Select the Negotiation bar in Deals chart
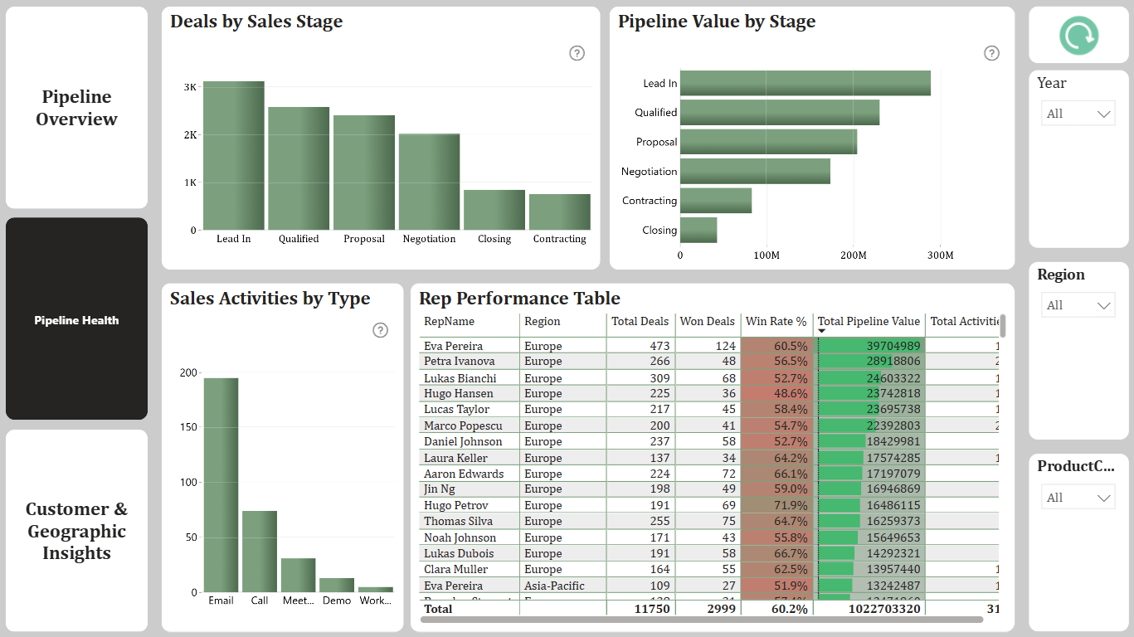Screen dimensions: 1134x637 tap(429, 182)
